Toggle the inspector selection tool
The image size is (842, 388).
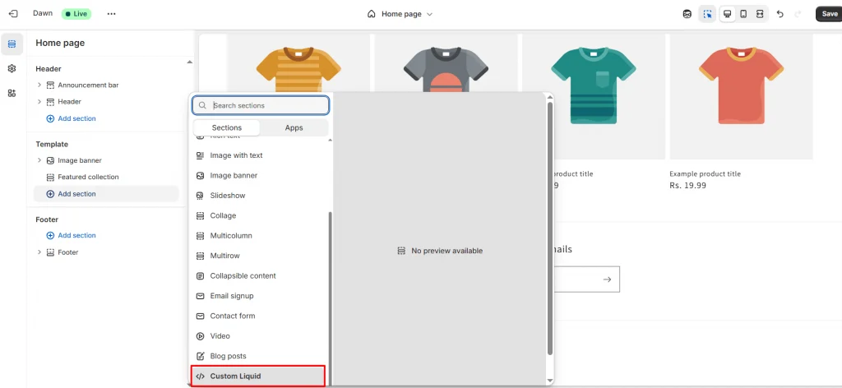(x=707, y=14)
